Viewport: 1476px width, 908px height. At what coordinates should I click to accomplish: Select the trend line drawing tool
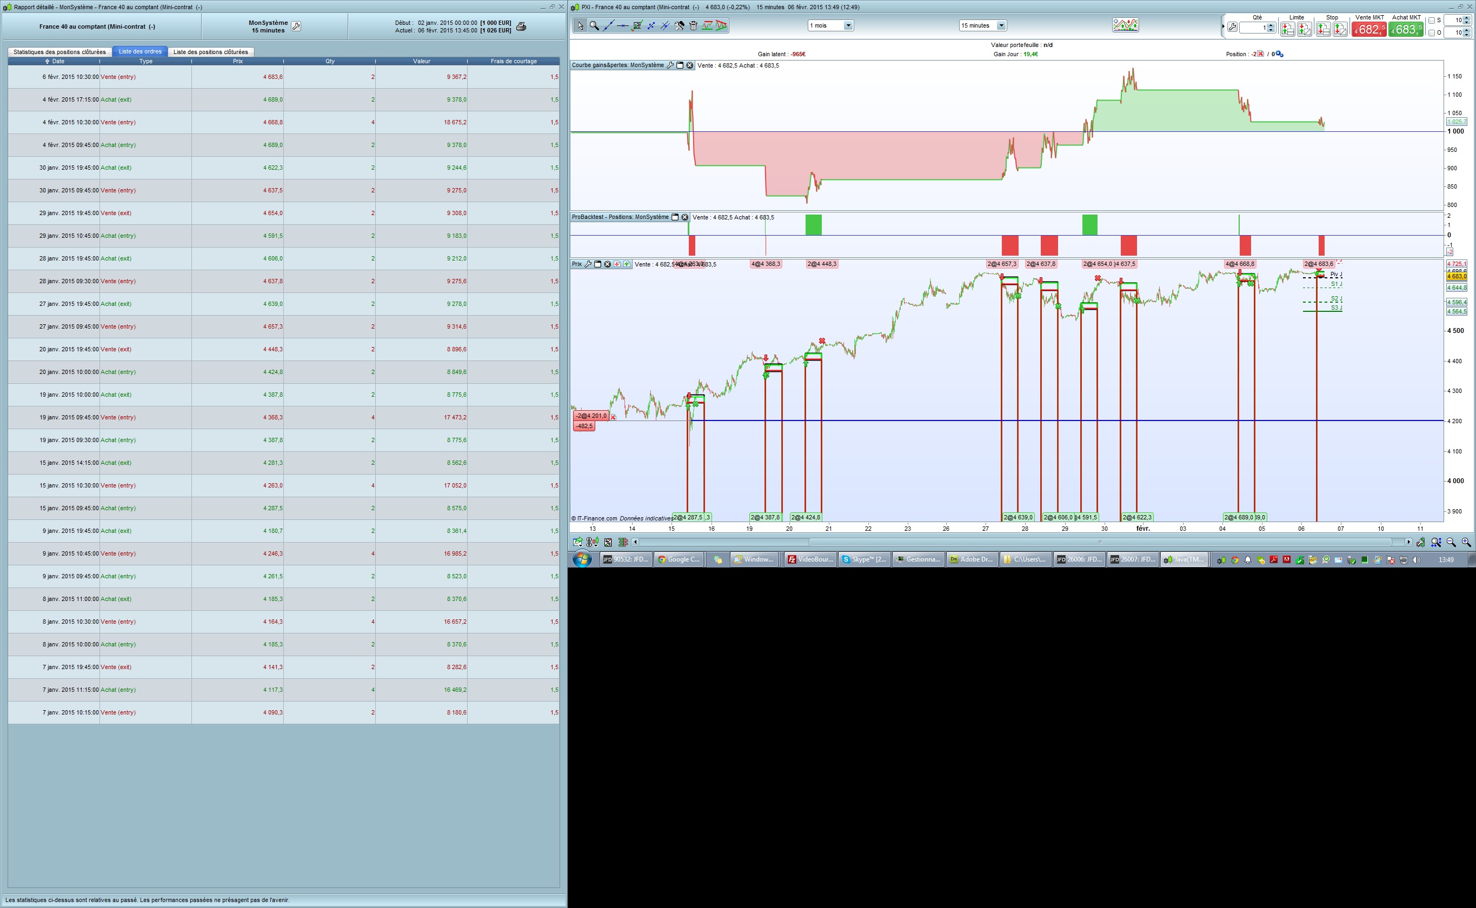point(609,25)
